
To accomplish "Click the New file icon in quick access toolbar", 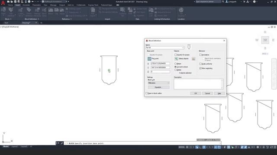I will 8,2.
